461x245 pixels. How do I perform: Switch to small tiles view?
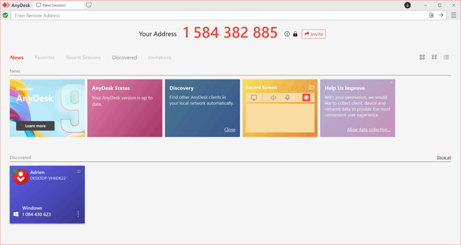[434, 57]
